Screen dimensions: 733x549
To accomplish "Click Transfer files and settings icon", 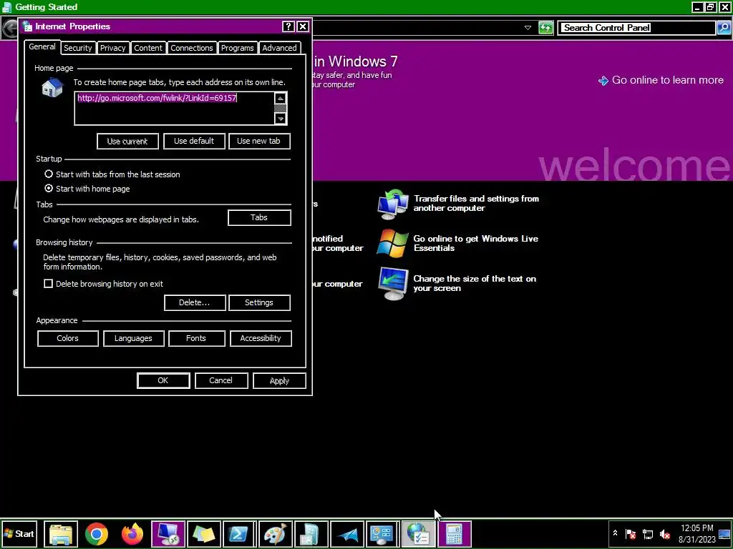I will (393, 204).
